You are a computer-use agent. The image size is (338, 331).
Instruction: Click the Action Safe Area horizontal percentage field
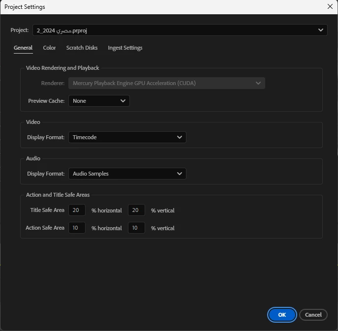coord(77,228)
